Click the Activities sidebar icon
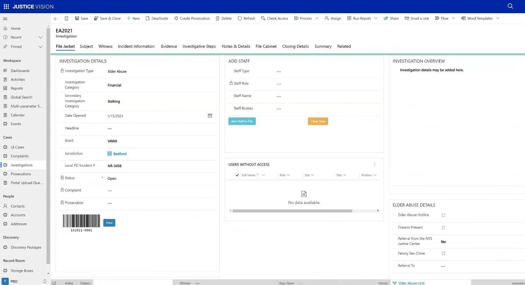 5,79
